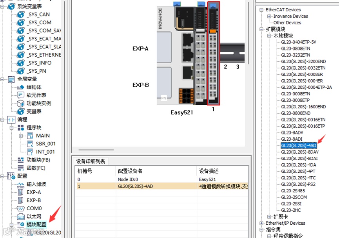Click the 结构体 structure icon
The width and height of the screenshot is (339, 238).
coord(20,87)
